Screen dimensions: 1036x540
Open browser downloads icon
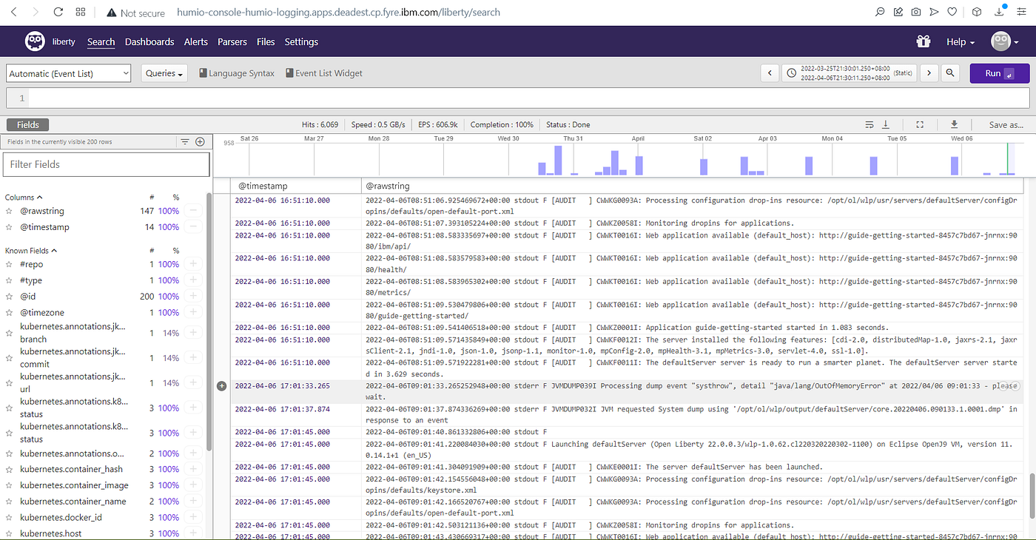point(1000,12)
